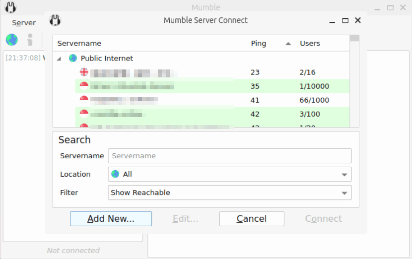The width and height of the screenshot is (412, 259).
Task: Maximize the Mumble Server Connect dialog
Action: pyautogui.click(x=345, y=20)
